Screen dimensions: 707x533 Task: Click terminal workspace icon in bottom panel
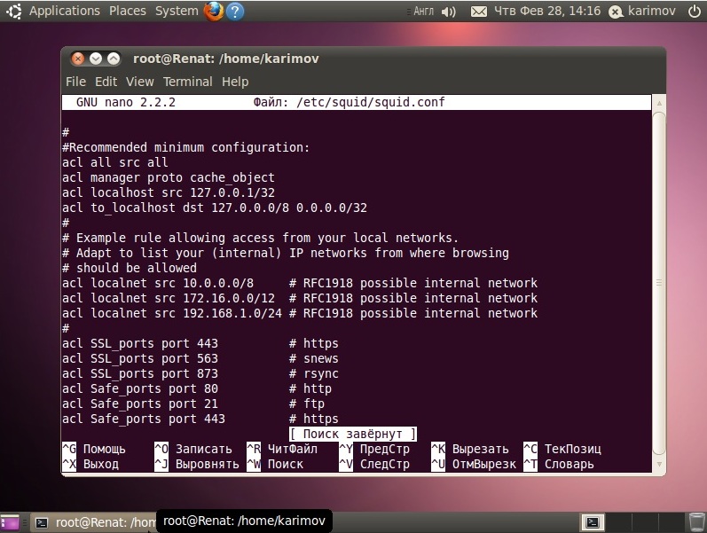point(592,522)
